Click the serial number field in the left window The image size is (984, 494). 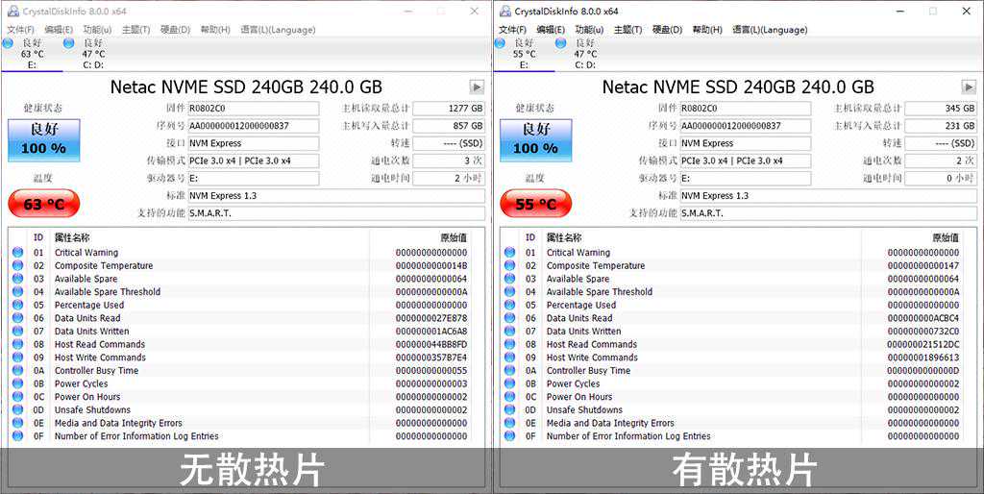(x=253, y=126)
